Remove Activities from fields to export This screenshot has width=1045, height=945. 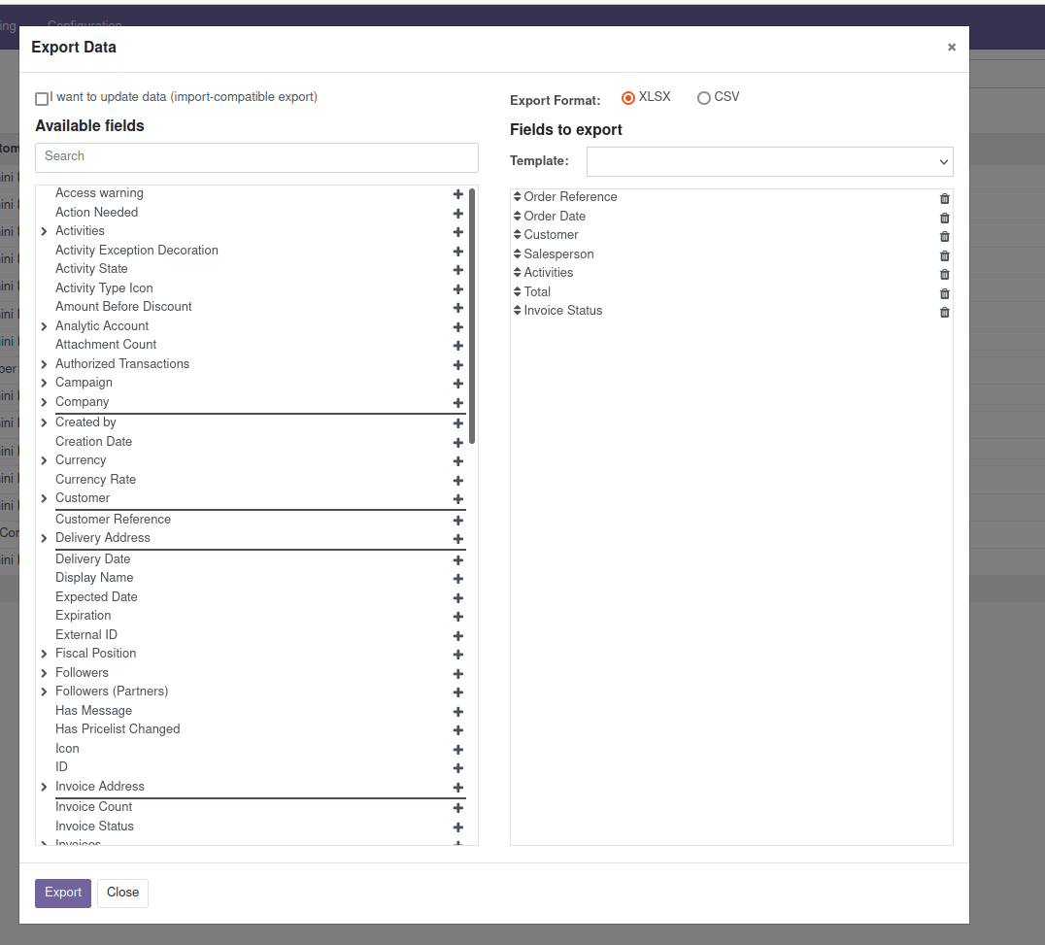pyautogui.click(x=944, y=275)
